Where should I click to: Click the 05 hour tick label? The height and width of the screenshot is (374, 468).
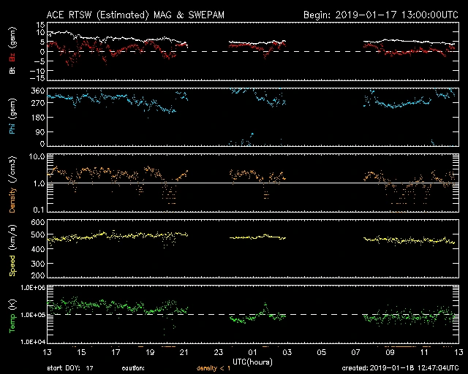click(x=321, y=352)
